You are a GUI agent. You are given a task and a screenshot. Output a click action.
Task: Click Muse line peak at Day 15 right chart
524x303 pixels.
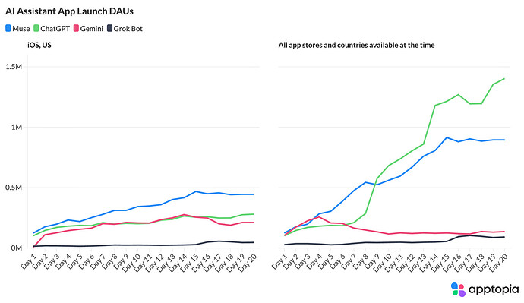[447, 137]
